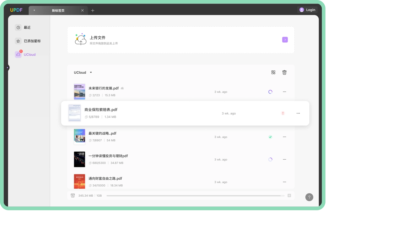This screenshot has height=230, width=401.
Task: Click the star icon in sidebar
Action: coord(18,41)
